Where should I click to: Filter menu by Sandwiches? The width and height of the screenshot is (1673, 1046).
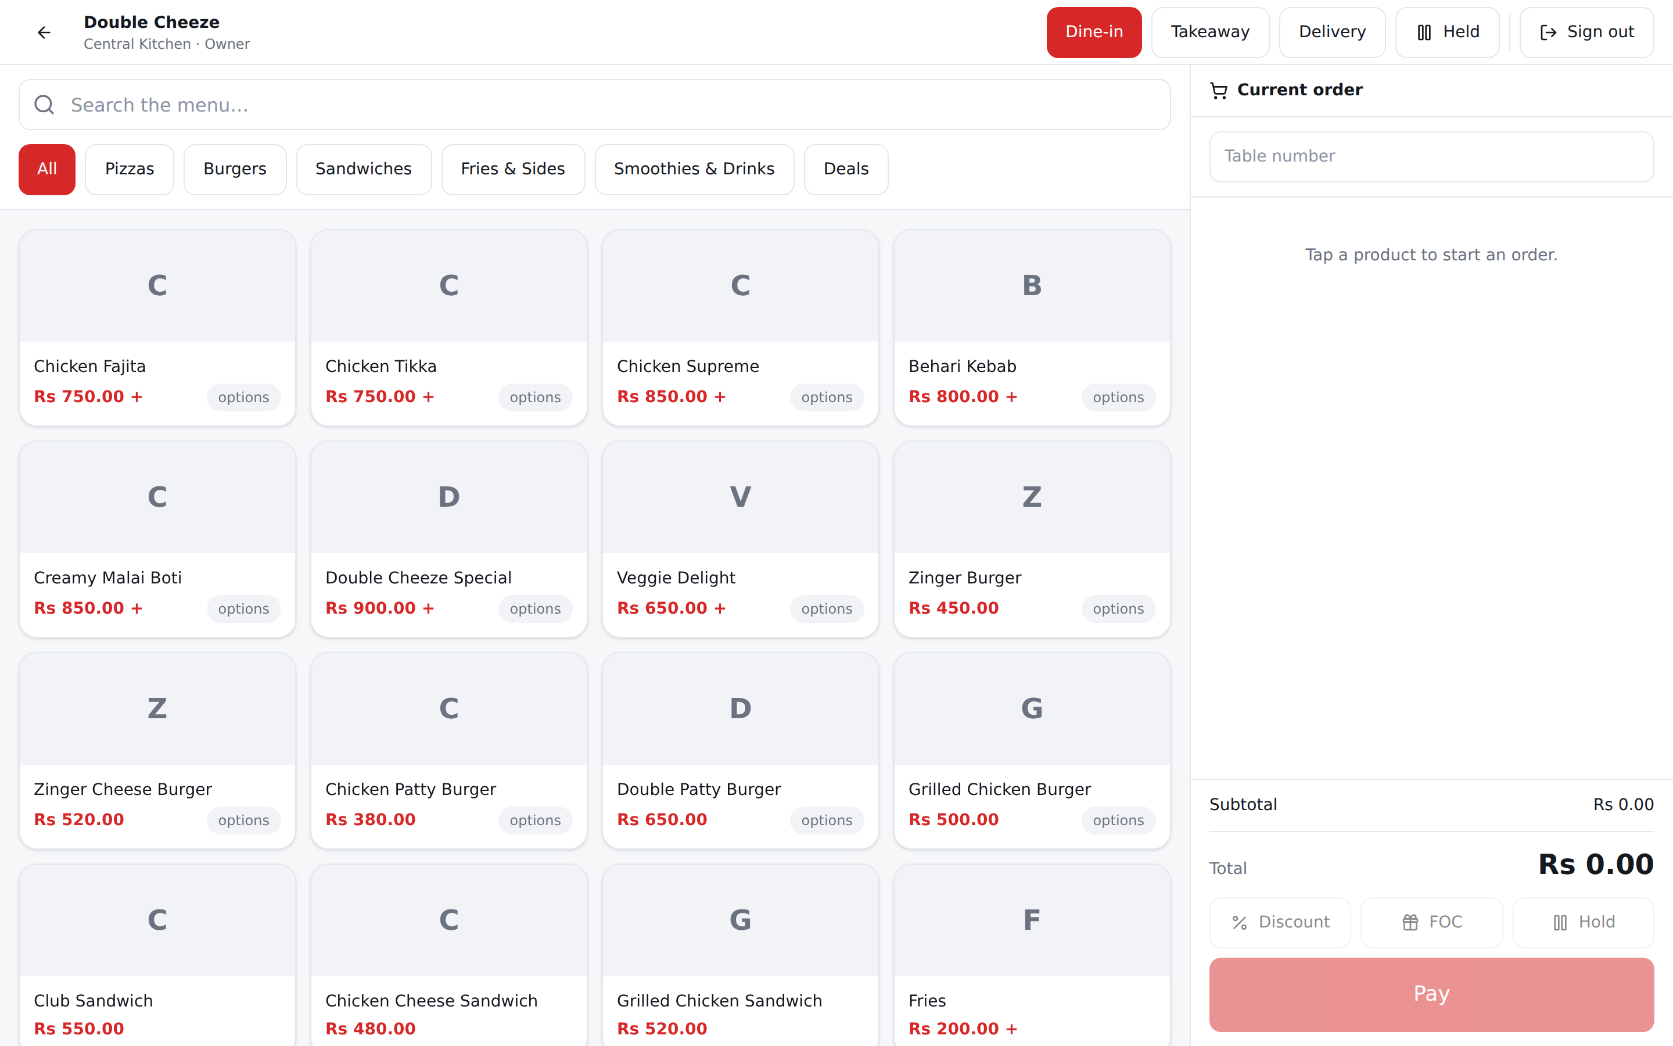364,170
